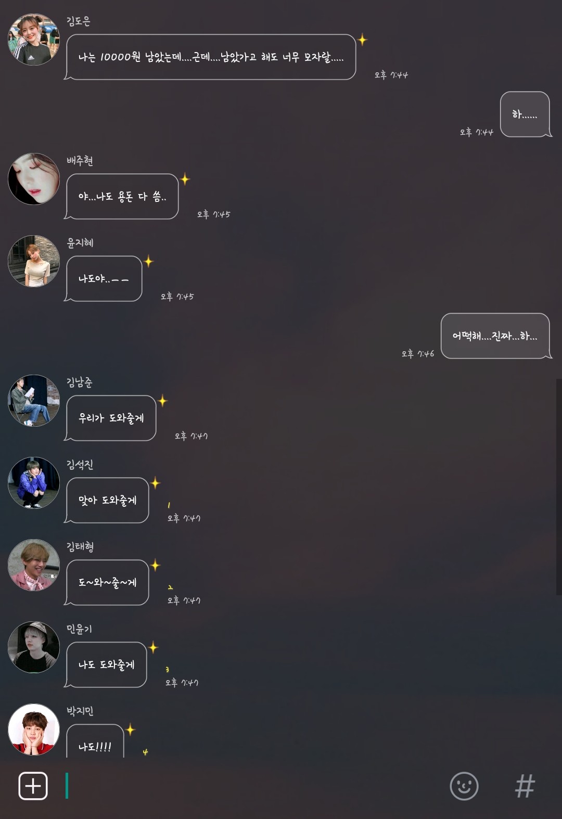Tap the sparkle star on 윤지혜's message

(x=148, y=261)
